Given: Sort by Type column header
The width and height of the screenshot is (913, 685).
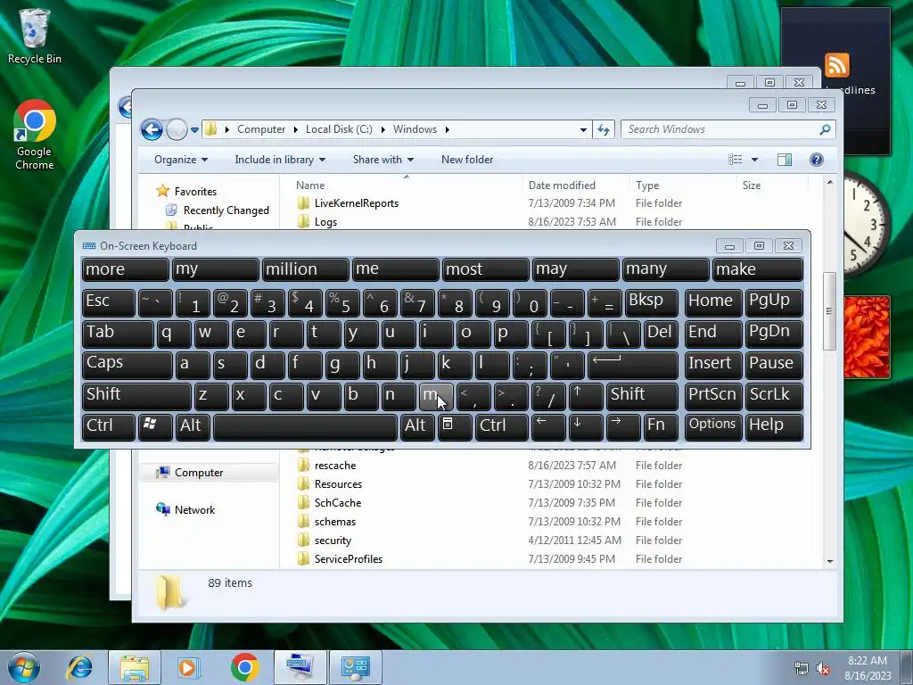Looking at the screenshot, I should [647, 186].
